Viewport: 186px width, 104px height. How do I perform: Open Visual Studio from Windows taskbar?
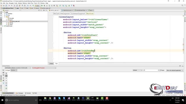coord(69,98)
